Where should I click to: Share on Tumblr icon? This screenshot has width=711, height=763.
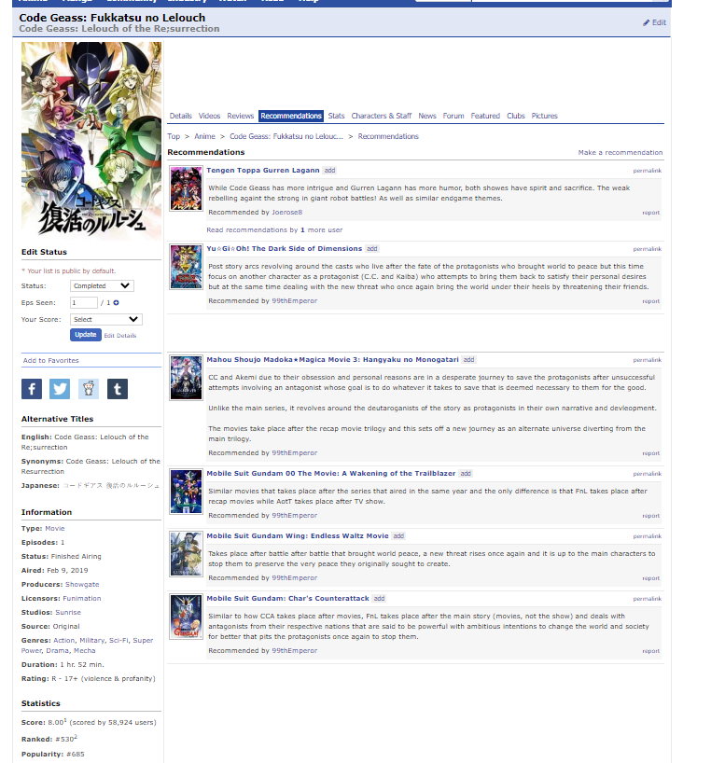click(x=118, y=389)
